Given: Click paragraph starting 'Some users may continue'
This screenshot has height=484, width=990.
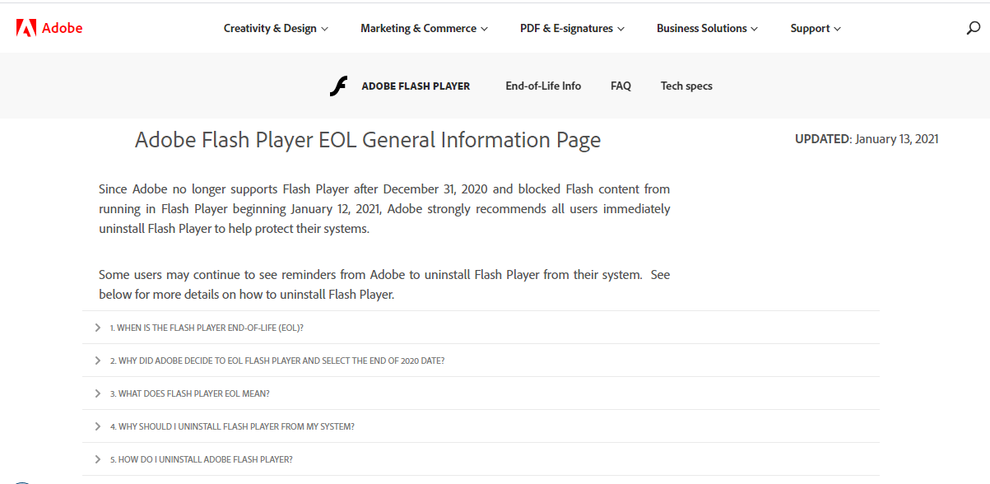Looking at the screenshot, I should tap(384, 284).
